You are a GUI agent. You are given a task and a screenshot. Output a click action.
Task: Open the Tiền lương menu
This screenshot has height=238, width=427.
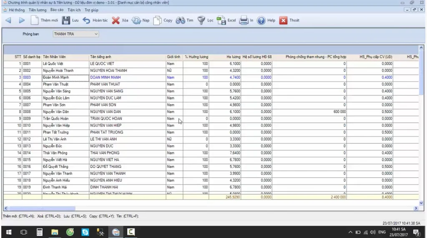(38, 10)
